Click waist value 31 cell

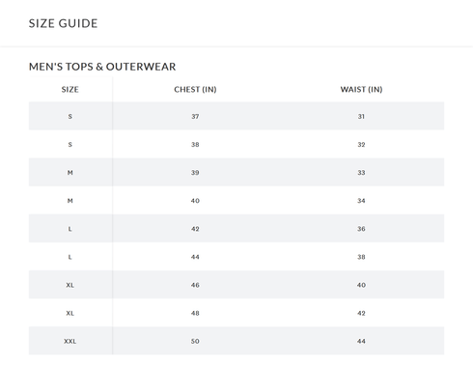(x=361, y=116)
